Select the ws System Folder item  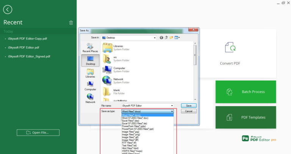coord(116,59)
